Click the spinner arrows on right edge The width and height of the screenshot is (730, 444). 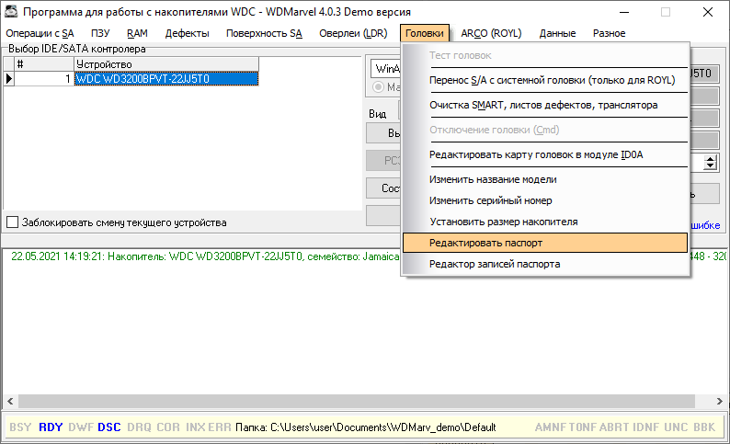tap(710, 162)
